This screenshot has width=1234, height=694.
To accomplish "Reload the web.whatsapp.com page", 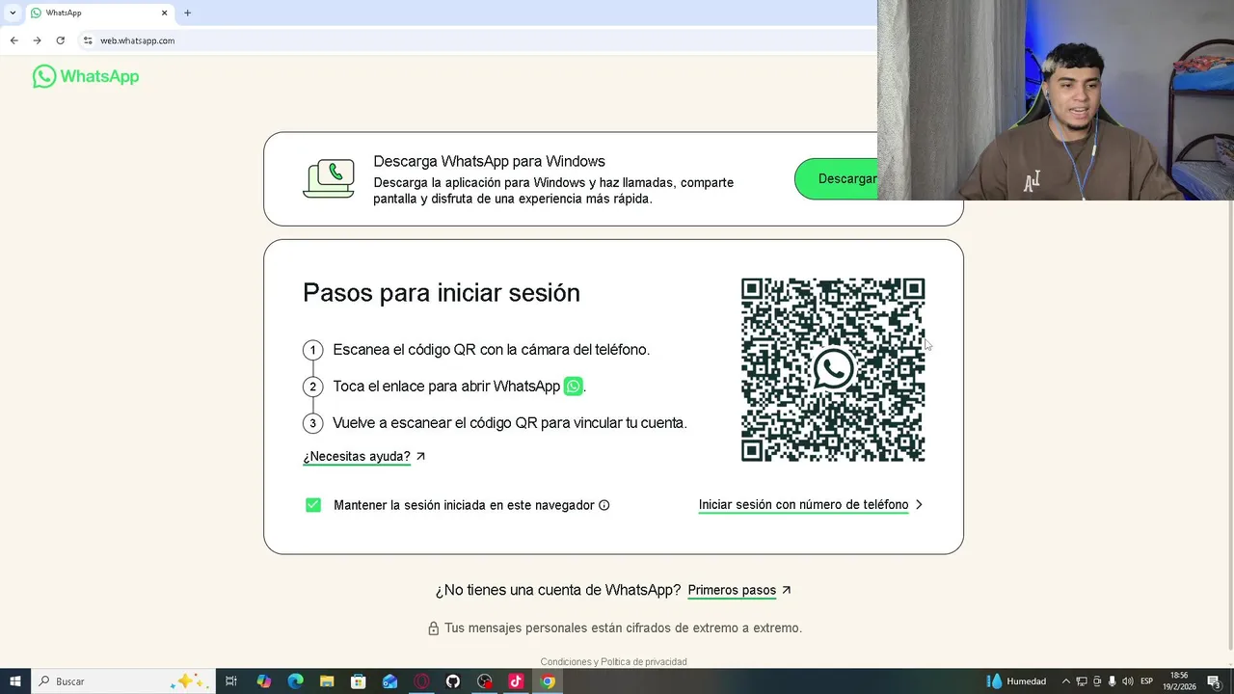I will [61, 40].
